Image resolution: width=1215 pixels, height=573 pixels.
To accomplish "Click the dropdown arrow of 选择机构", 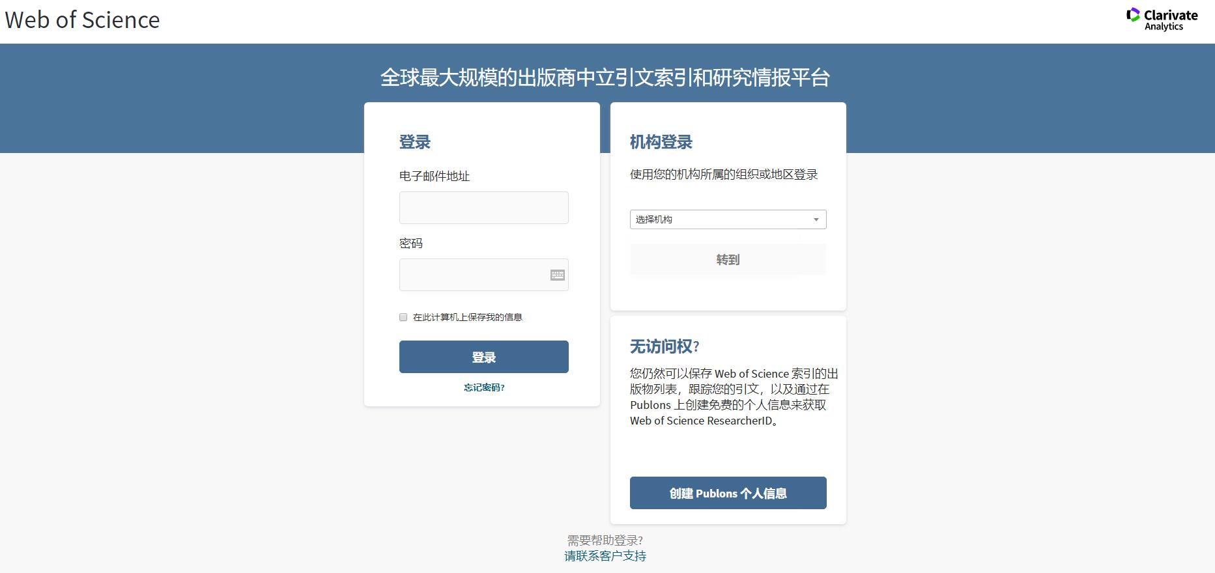I will click(x=816, y=220).
